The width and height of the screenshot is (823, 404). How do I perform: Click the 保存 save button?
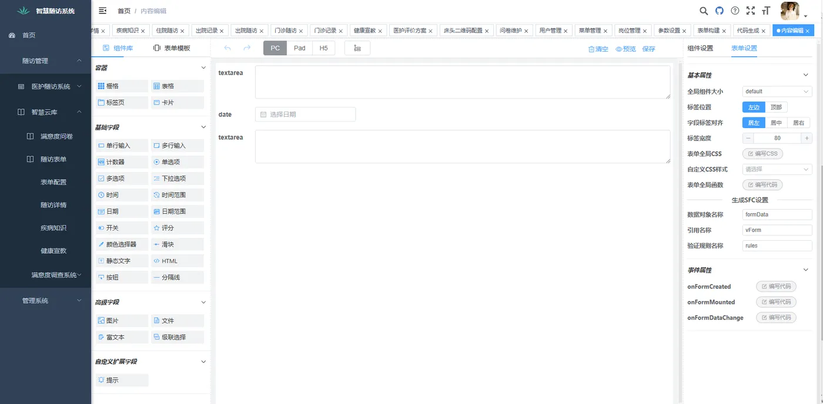click(x=648, y=49)
